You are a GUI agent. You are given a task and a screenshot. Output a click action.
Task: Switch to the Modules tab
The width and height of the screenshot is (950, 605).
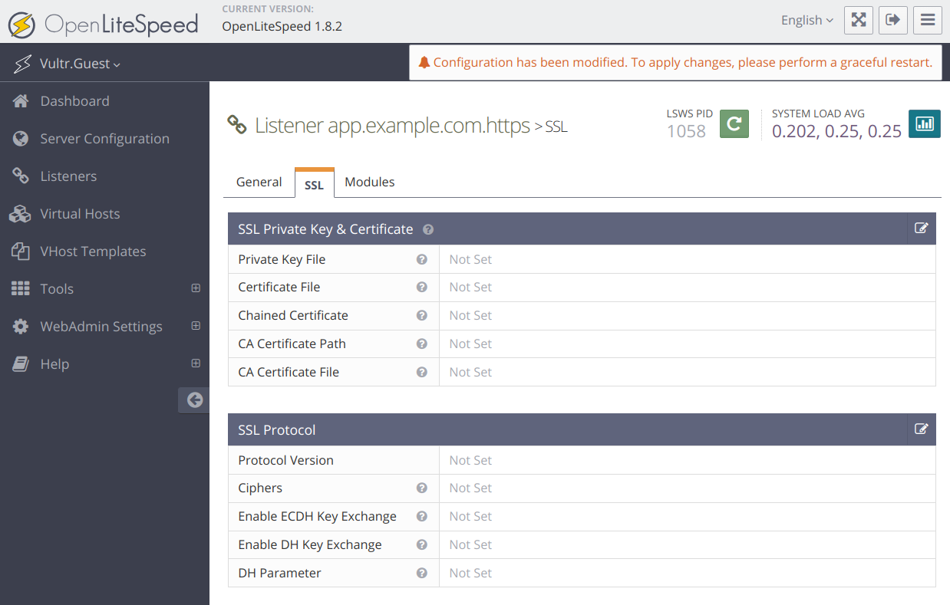370,182
